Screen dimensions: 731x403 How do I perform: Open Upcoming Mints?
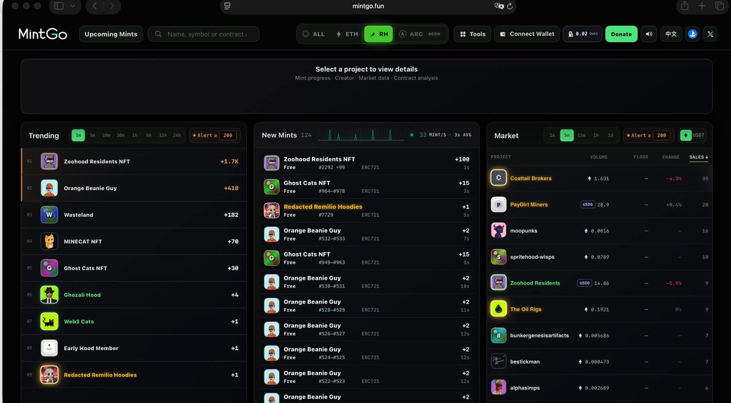[111, 34]
